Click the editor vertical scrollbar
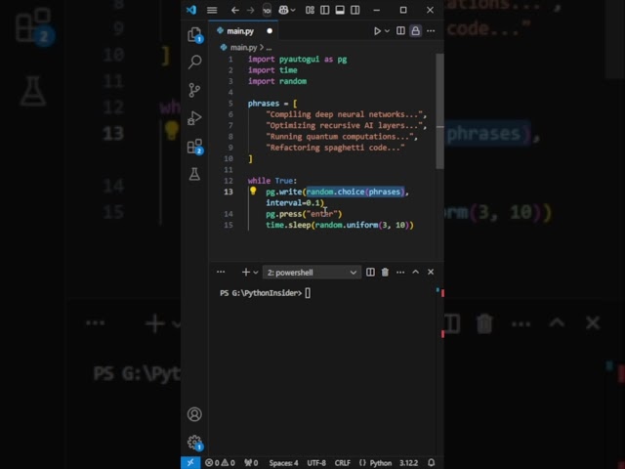 pyautogui.click(x=439, y=111)
